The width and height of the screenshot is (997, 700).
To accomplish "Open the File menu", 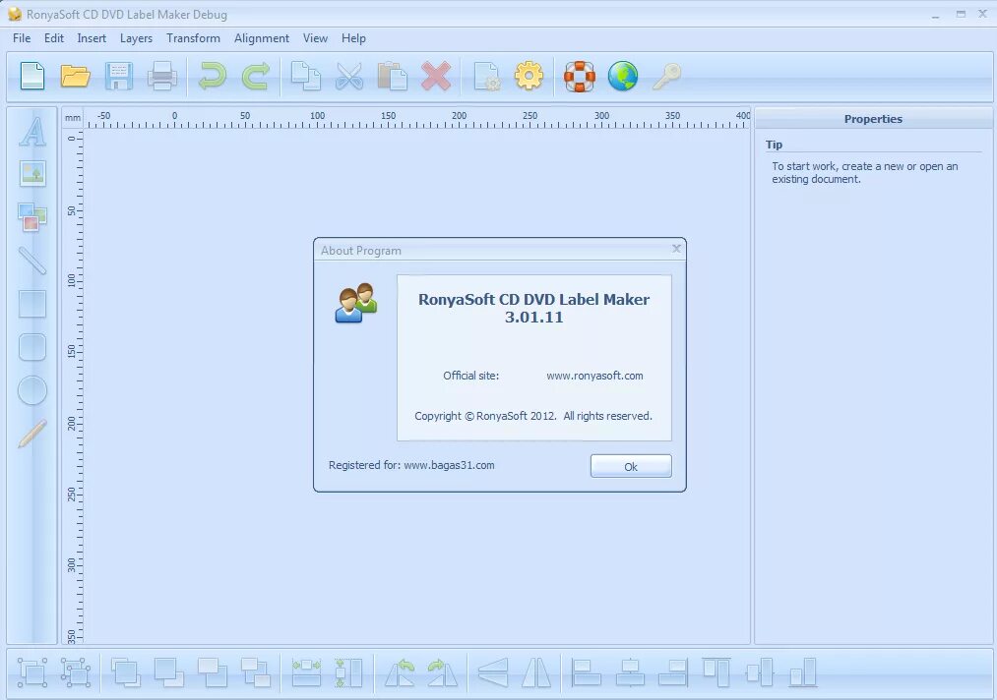I will tap(22, 38).
